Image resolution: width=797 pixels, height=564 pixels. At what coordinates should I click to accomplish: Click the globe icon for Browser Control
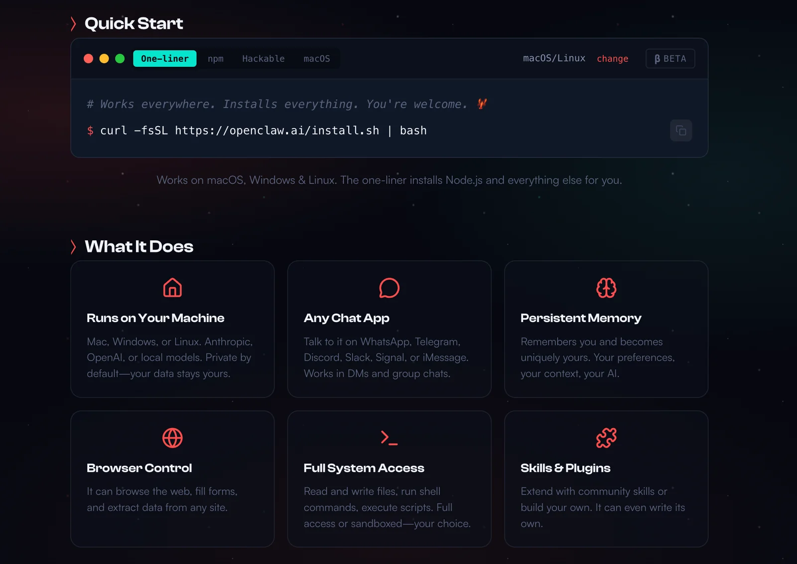click(x=172, y=438)
